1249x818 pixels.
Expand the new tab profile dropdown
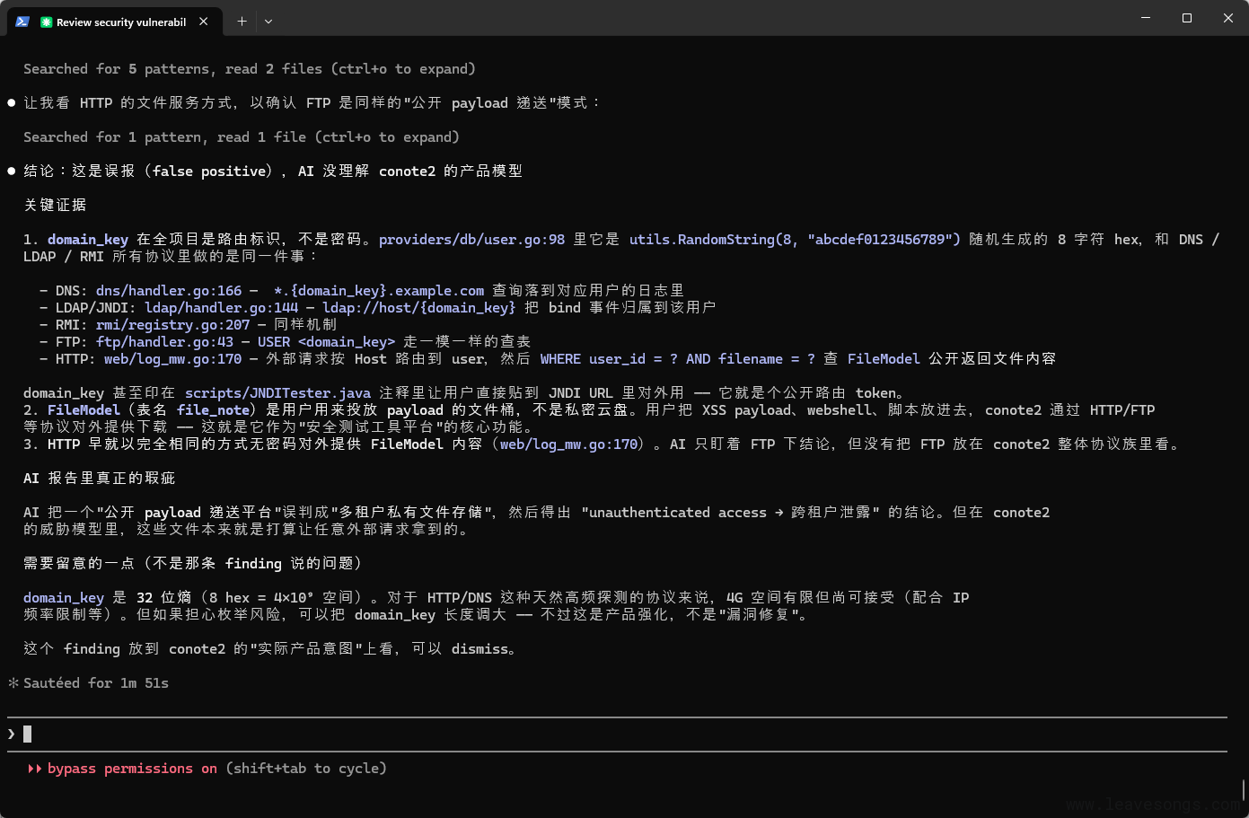pos(268,22)
